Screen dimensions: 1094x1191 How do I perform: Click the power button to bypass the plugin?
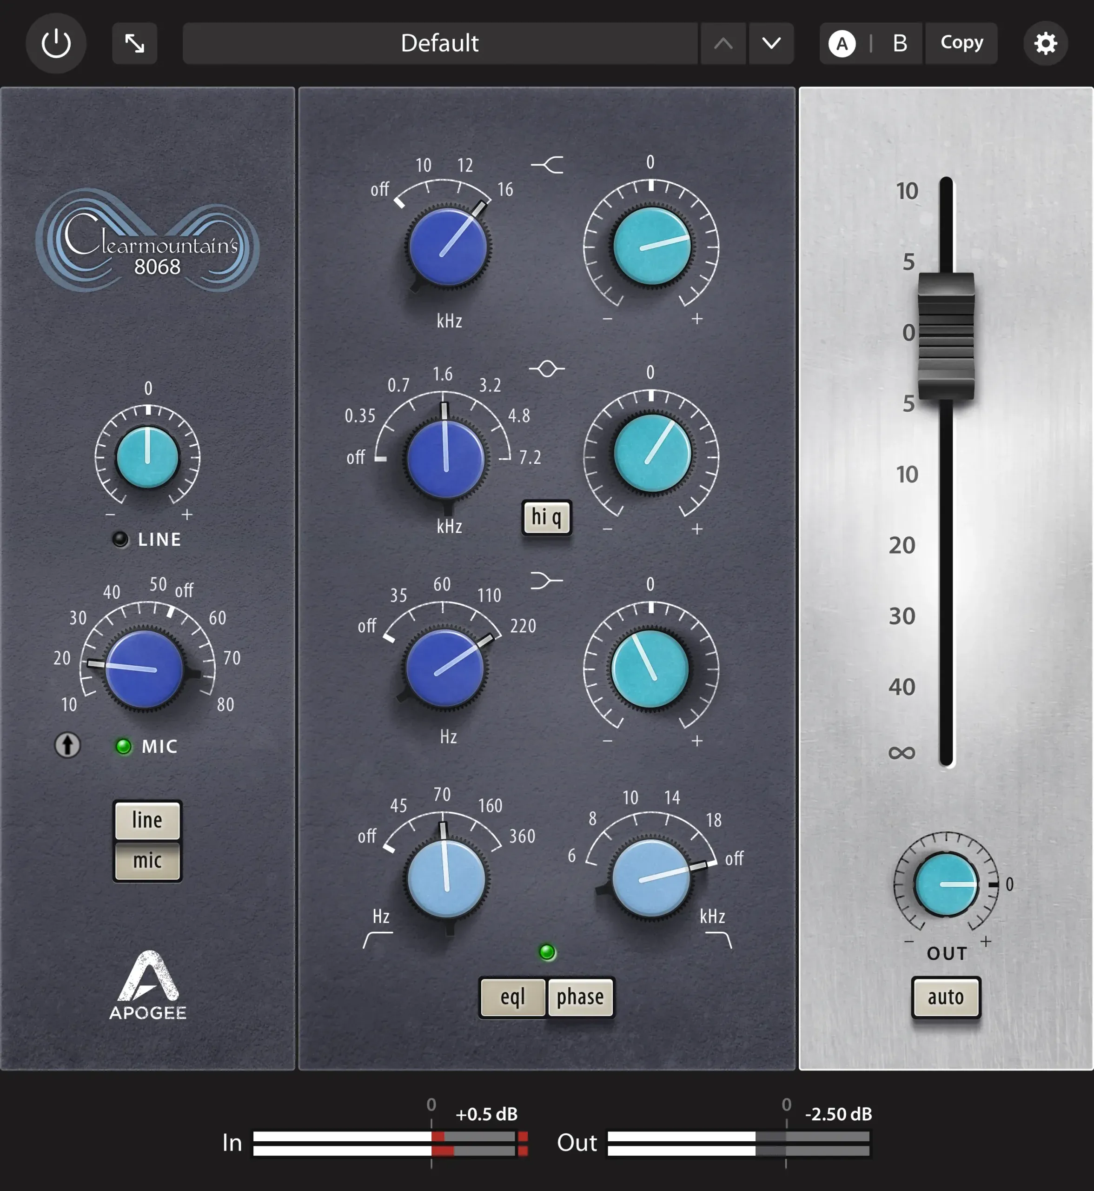point(56,43)
